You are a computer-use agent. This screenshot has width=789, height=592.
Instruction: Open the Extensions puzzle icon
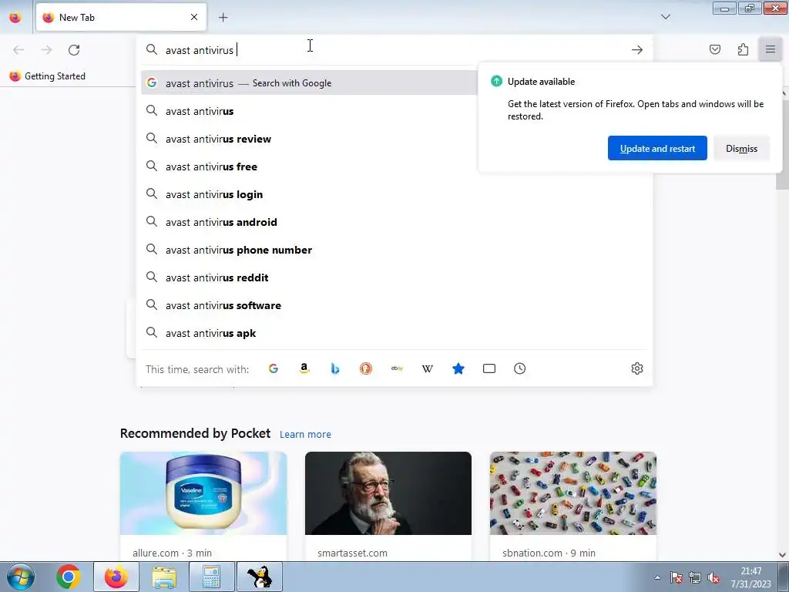tap(743, 49)
